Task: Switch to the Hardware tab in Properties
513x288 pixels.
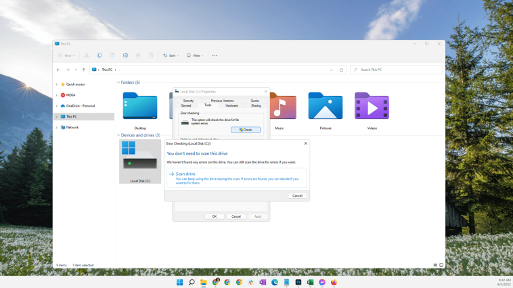Action: click(231, 105)
